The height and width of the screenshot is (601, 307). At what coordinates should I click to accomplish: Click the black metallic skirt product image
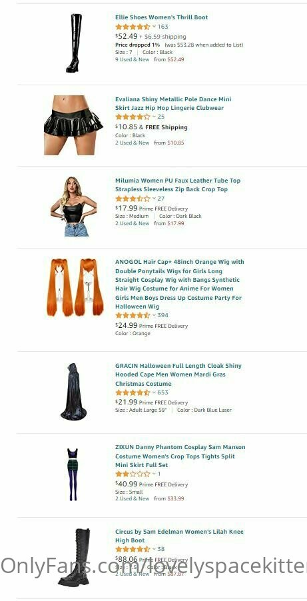(73, 125)
